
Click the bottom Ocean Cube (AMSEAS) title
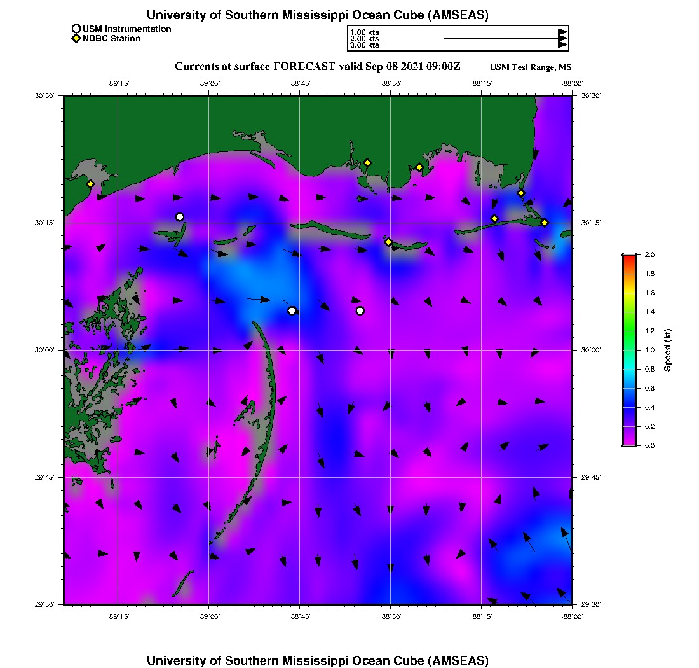click(318, 660)
